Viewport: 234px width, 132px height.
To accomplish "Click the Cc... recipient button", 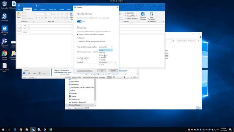I will pos(26,29).
